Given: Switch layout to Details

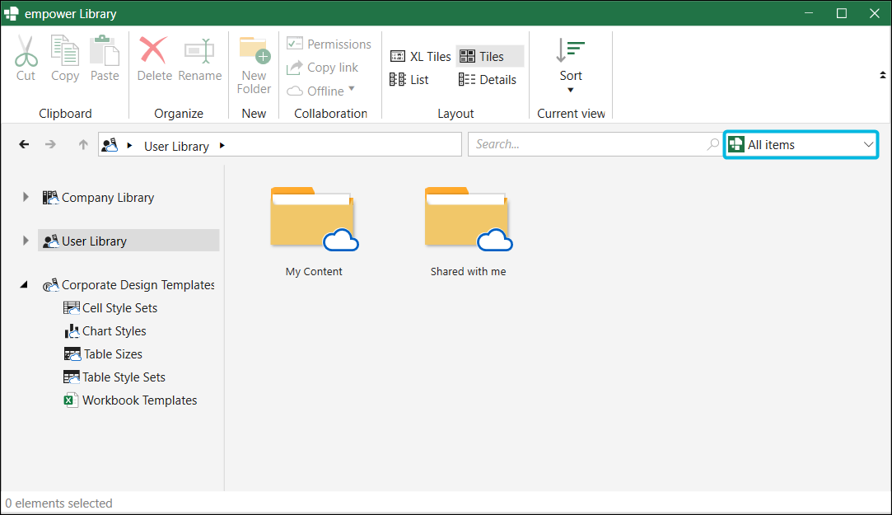Looking at the screenshot, I should click(x=488, y=80).
